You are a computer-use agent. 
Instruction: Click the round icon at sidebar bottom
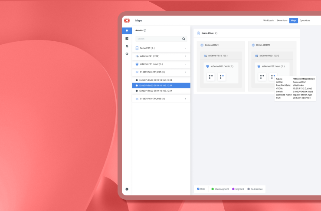pyautogui.click(x=127, y=189)
